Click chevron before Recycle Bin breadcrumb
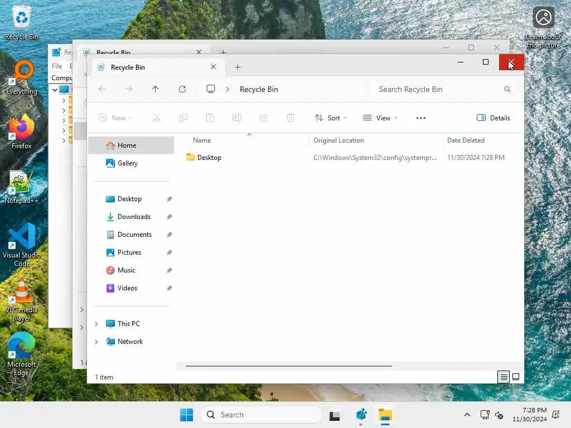The image size is (571, 428). coord(228,89)
